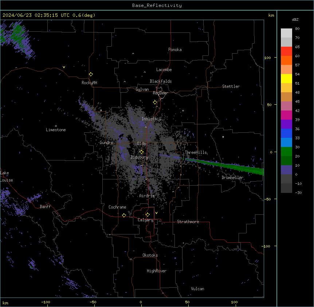This screenshot has width=314, height=307.
Task: Select the royal blue swatch in dBZ legend
Action: [286, 133]
